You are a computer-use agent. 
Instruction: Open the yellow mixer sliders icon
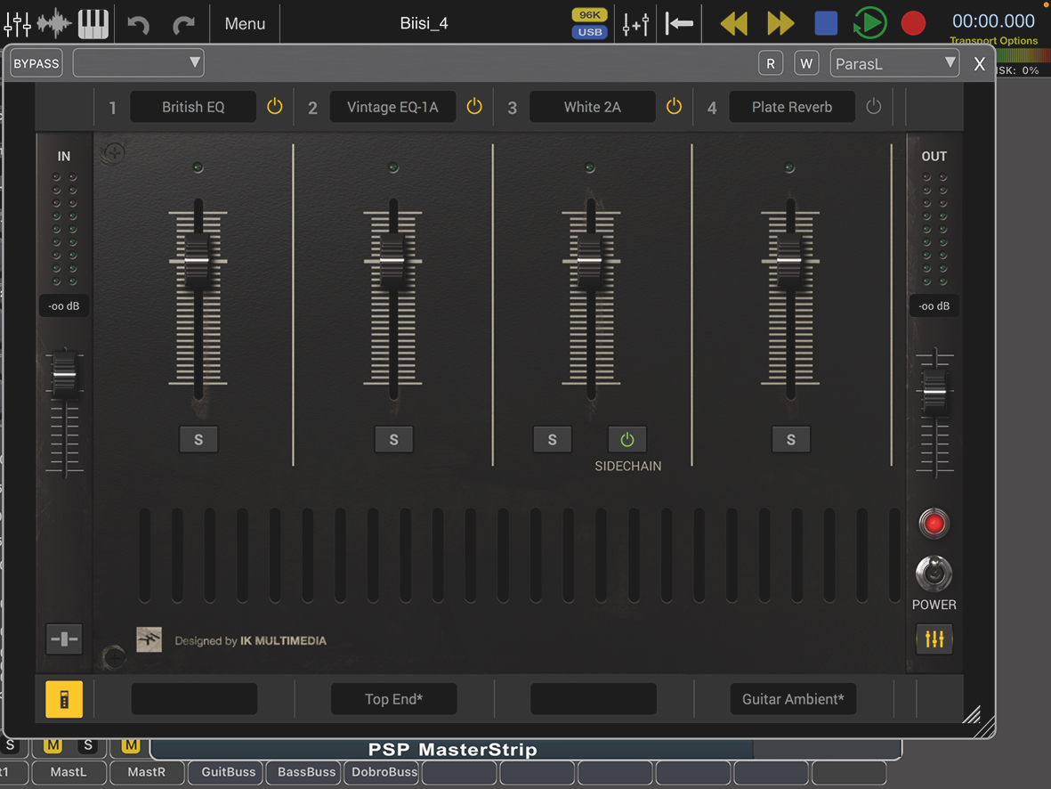934,639
